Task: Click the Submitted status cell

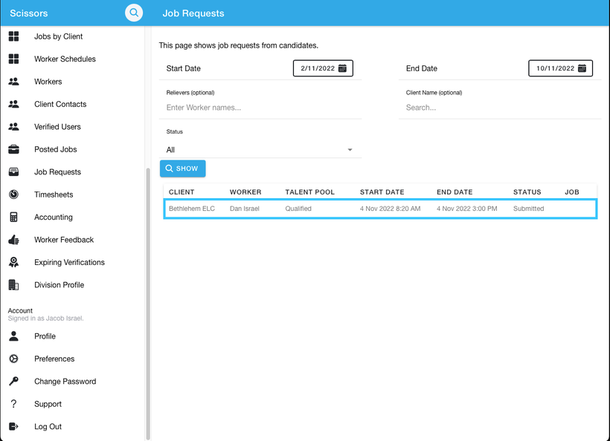Action: 528,209
